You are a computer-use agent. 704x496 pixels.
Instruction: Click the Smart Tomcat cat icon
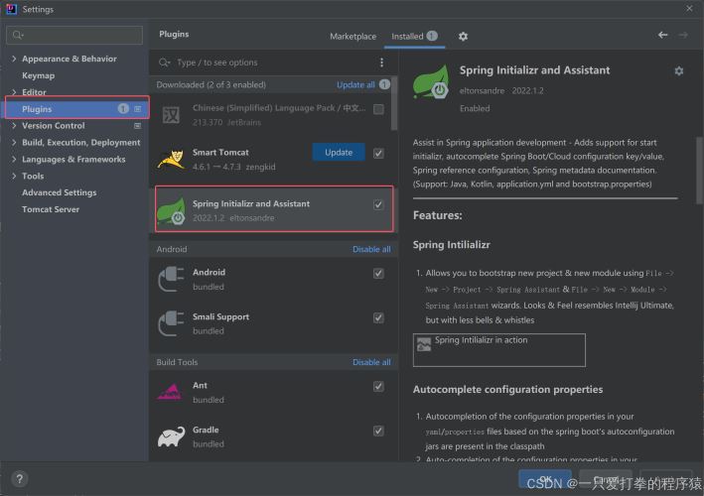[x=171, y=159]
